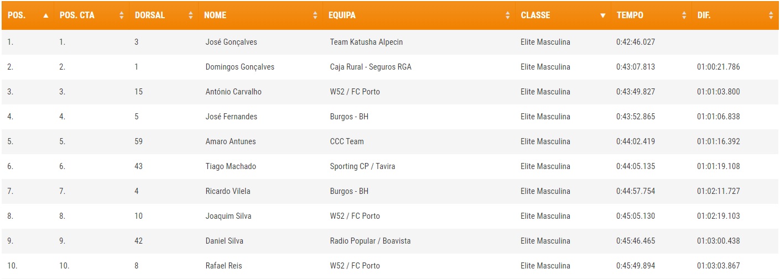Image resolution: width=780 pixels, height=279 pixels.
Task: Click António Carvalho row name
Action: (233, 92)
